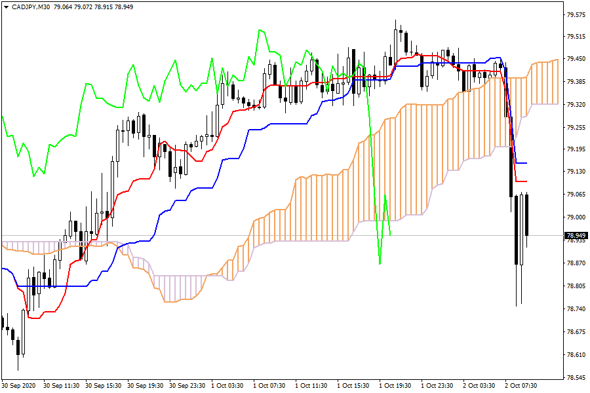Viewport: 590px width, 393px height.
Task: Click the 78.545 price axis label
Action: pyautogui.click(x=576, y=378)
